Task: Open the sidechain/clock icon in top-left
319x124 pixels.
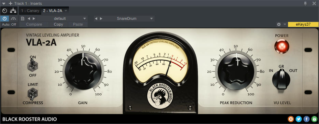Action: tap(4, 11)
